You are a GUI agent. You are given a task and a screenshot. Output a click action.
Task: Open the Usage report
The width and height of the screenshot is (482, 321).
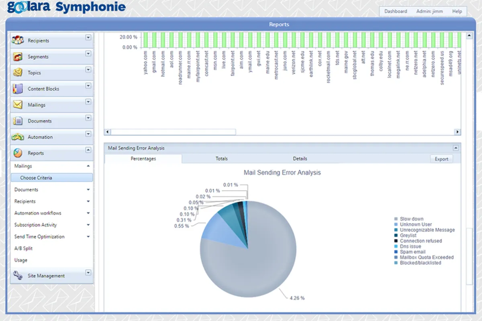tap(21, 260)
